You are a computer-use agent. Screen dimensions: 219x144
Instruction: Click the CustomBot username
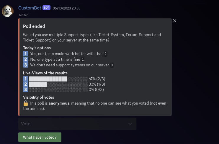pyautogui.click(x=30, y=8)
